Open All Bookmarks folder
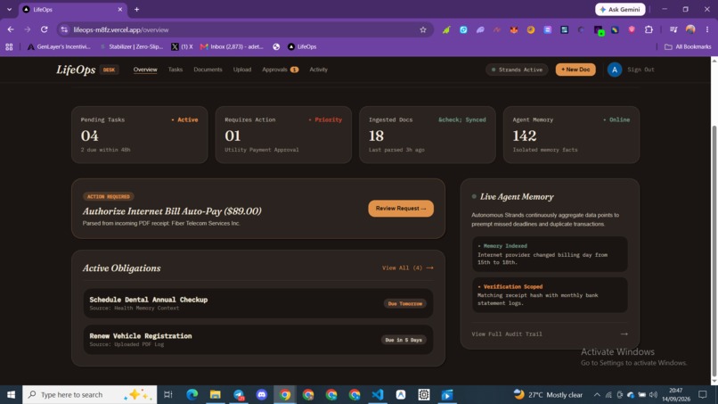The image size is (718, 404). (x=688, y=46)
